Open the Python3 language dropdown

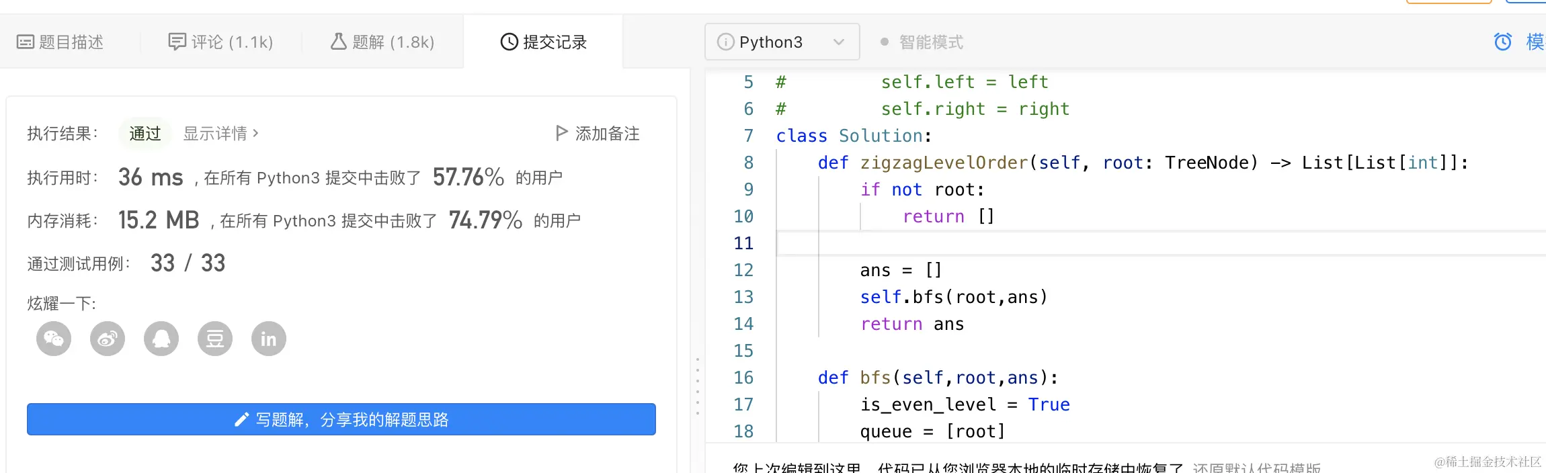[x=782, y=42]
